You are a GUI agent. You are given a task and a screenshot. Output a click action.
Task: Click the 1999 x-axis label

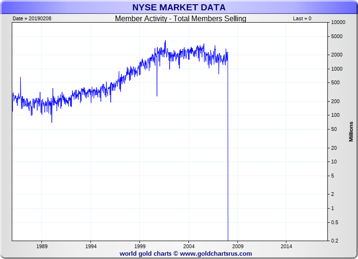click(x=140, y=246)
